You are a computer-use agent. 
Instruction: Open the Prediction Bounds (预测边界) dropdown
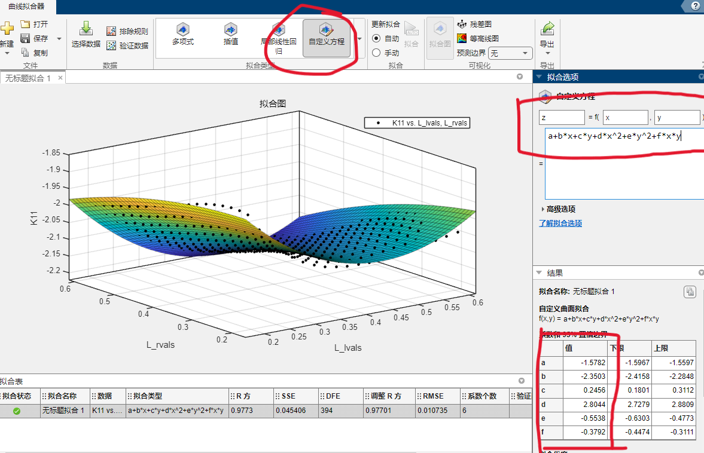(x=510, y=53)
